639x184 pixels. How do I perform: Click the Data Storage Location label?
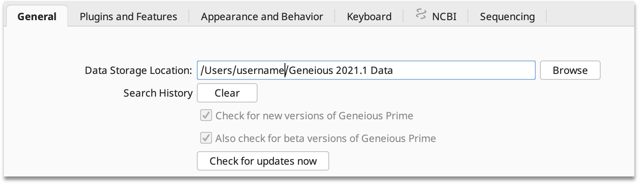[x=139, y=70]
